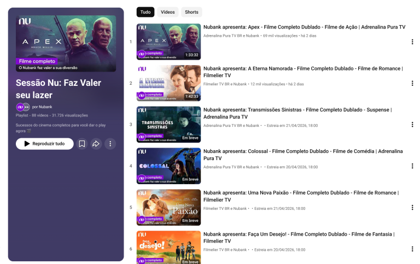Click the Nubank channel avatar icon
This screenshot has height=264, width=420.
[x=20, y=107]
